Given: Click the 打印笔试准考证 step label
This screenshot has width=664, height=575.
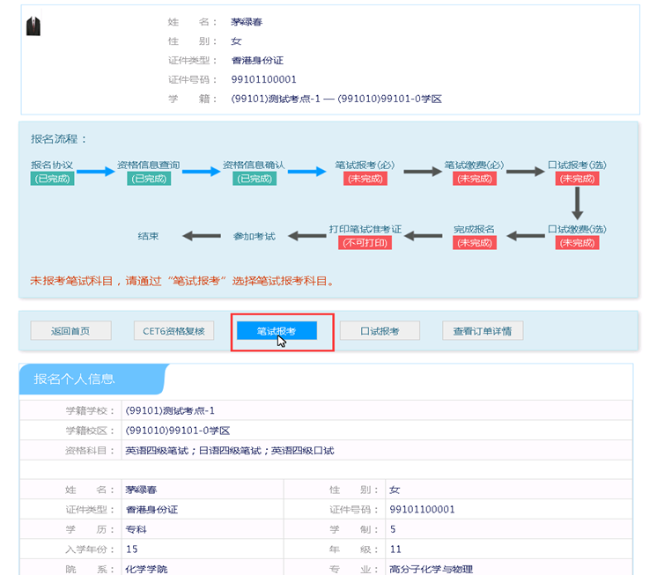Looking at the screenshot, I should pyautogui.click(x=365, y=229).
